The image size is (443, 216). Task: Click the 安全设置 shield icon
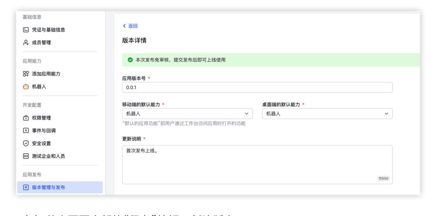[26, 144]
